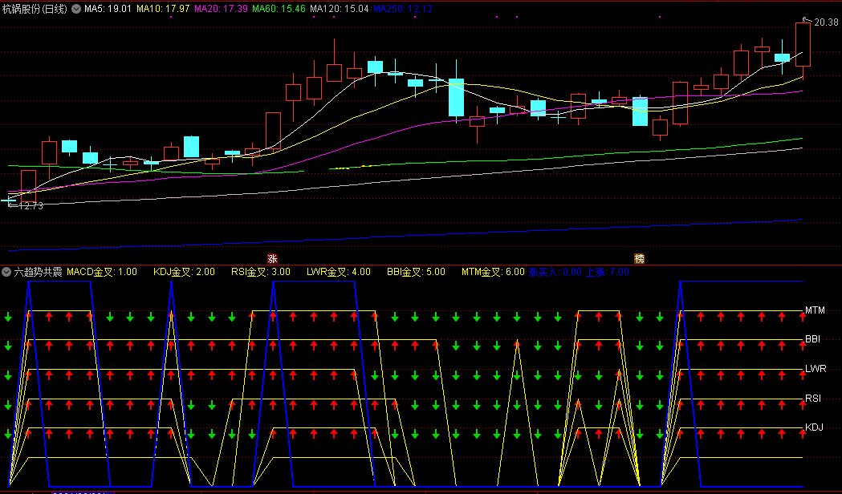
Task: Click the MACD金叉: 1.00 value
Action: coord(101,272)
